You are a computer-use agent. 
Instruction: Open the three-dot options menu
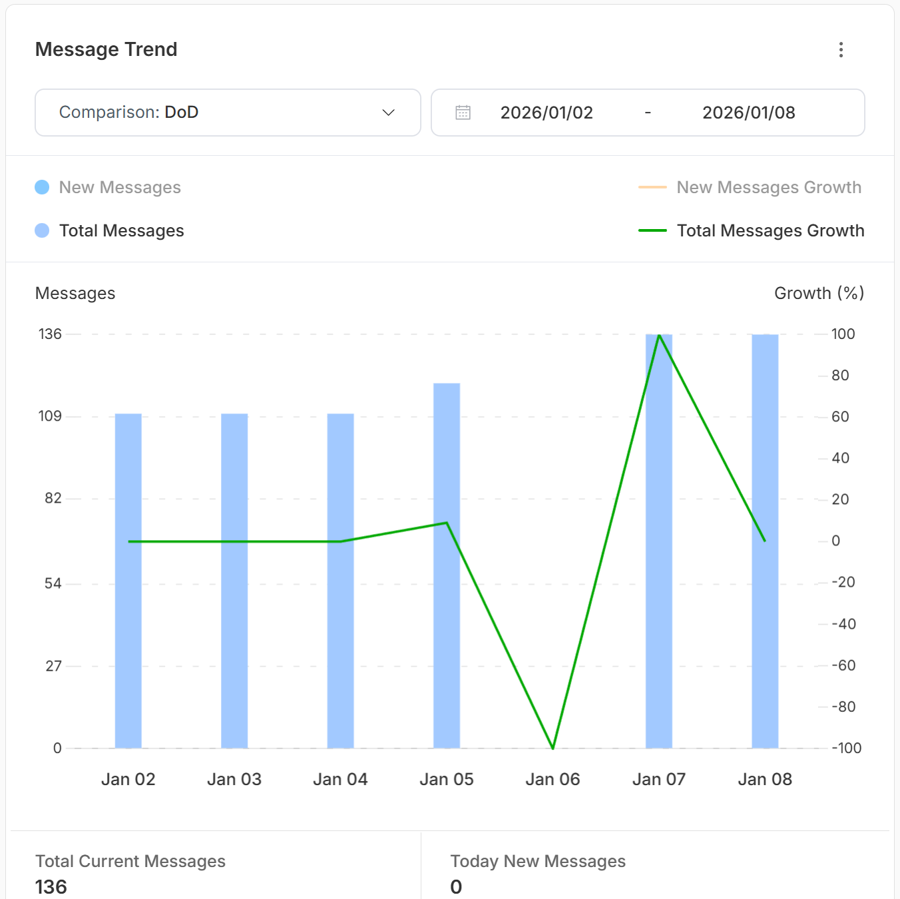[841, 49]
